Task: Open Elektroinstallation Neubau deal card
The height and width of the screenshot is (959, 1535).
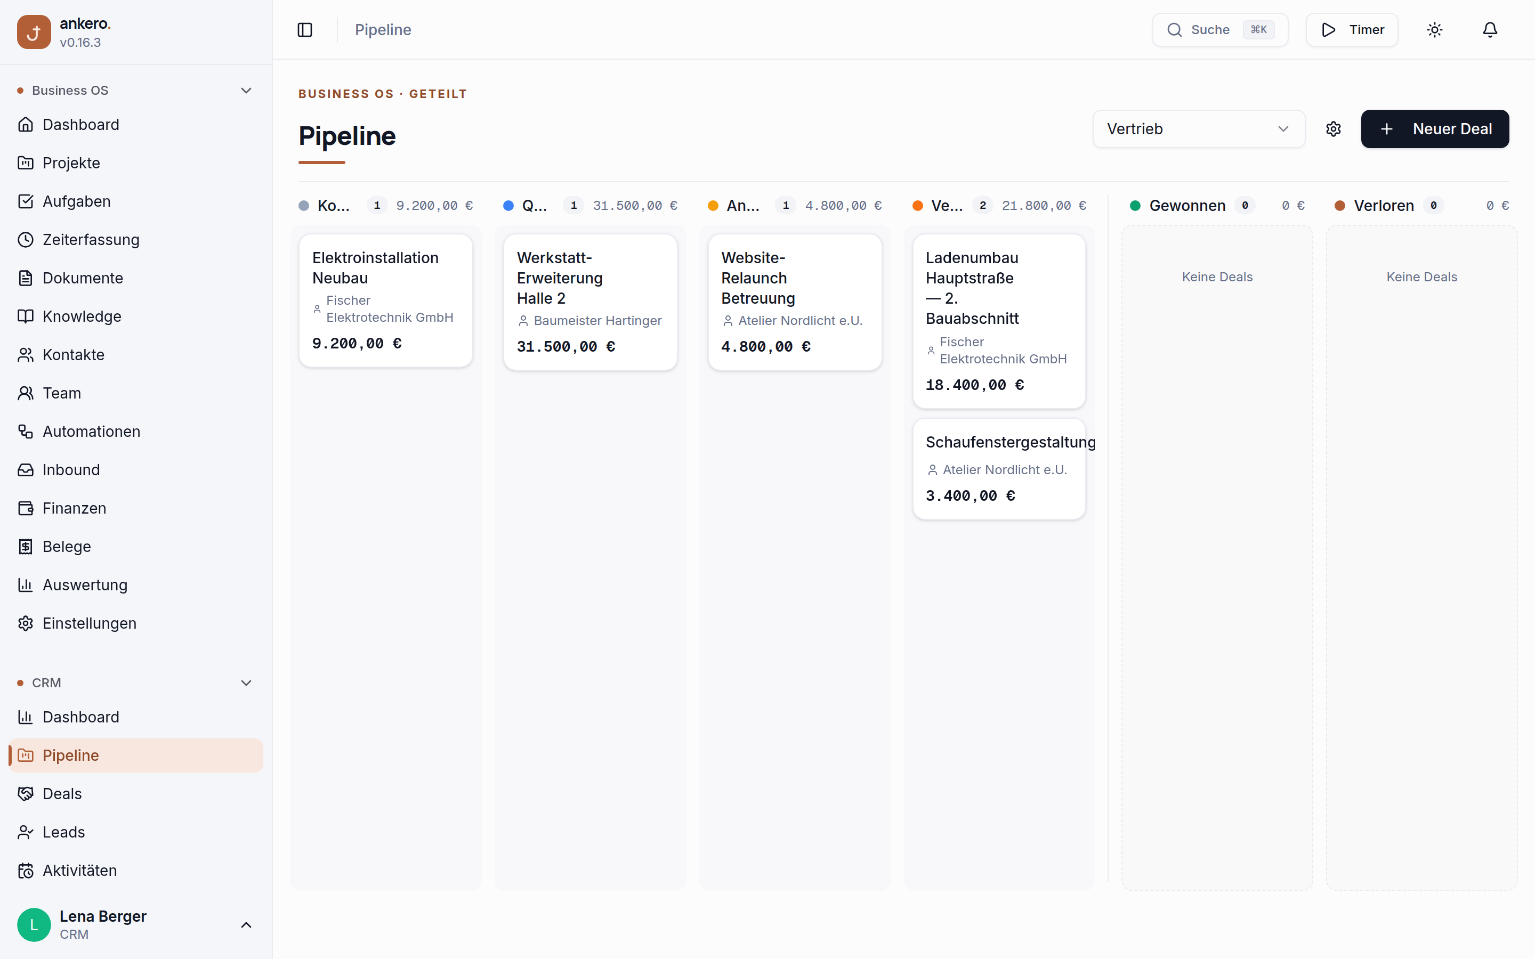Action: click(x=386, y=300)
